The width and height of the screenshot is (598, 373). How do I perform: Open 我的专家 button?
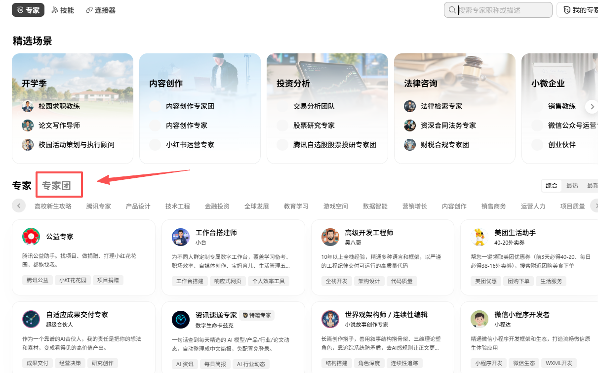point(579,10)
